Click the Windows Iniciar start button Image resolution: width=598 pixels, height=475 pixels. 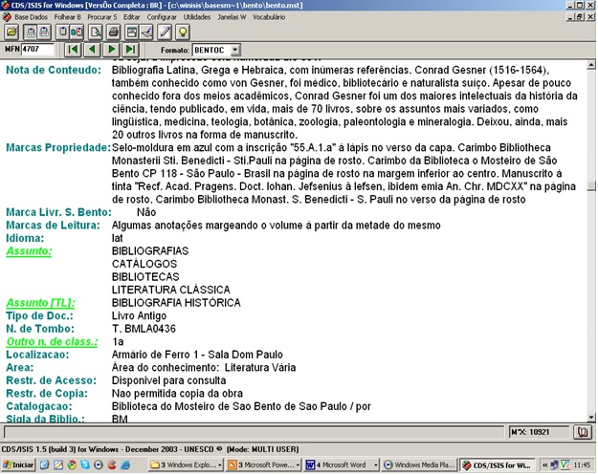(18, 465)
